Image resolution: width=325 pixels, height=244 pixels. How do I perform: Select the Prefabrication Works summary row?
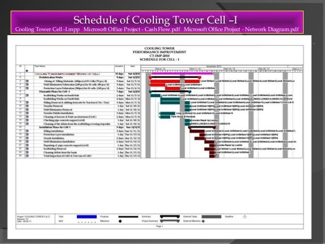click(78, 77)
